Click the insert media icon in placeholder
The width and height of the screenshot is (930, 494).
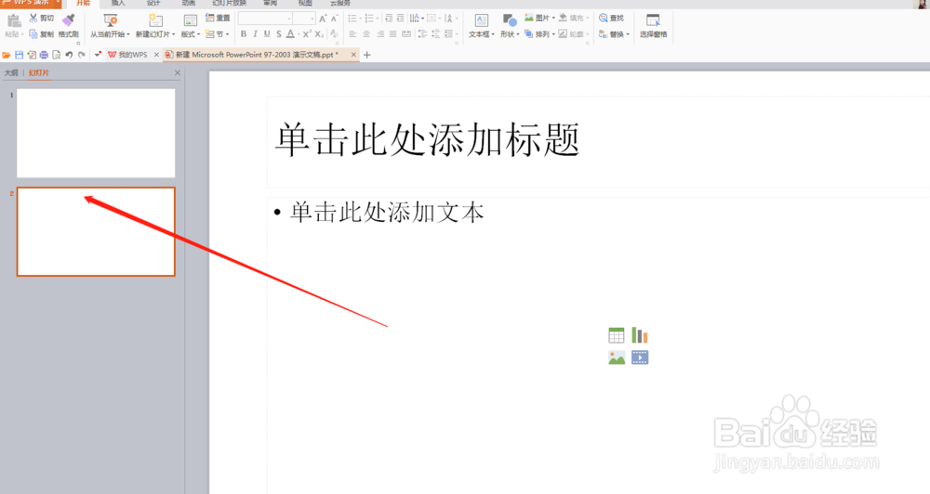[x=640, y=357]
